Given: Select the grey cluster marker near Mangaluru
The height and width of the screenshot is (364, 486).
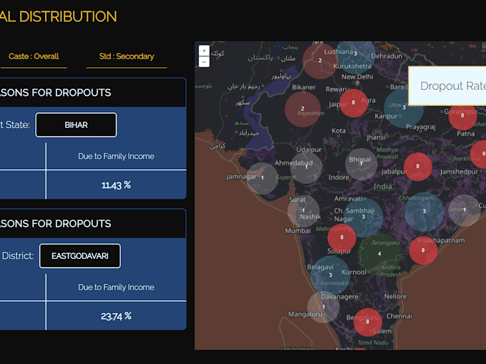Looking at the screenshot, I should (323, 307).
